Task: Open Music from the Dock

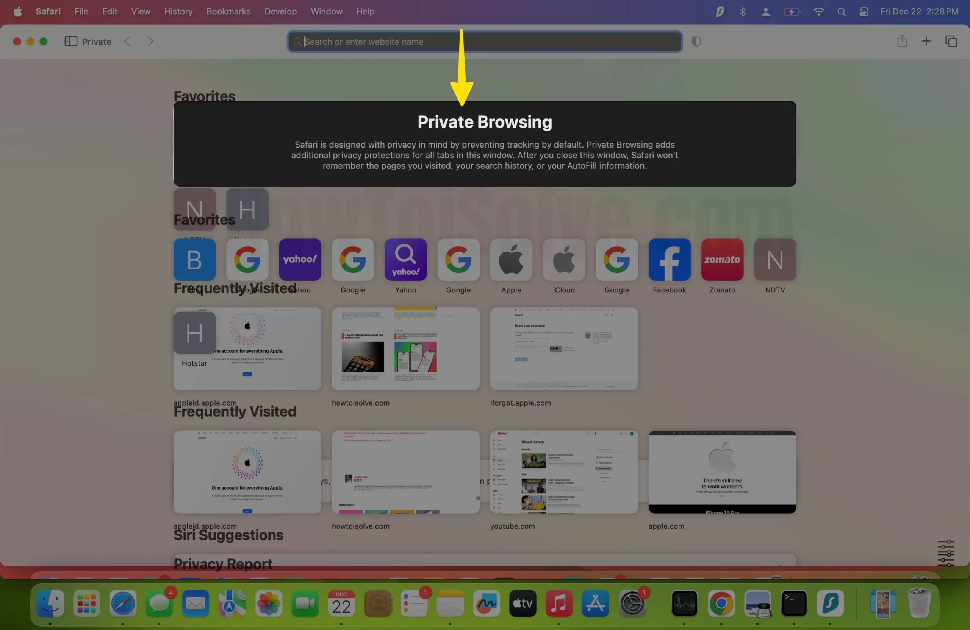Action: point(559,603)
